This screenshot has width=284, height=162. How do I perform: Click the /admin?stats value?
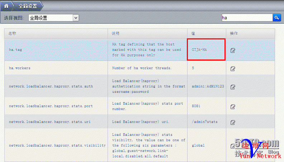(x=205, y=122)
